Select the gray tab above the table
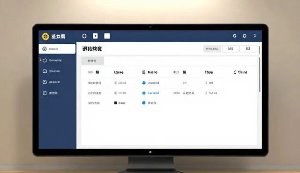The height and width of the screenshot is (173, 300). click(92, 61)
